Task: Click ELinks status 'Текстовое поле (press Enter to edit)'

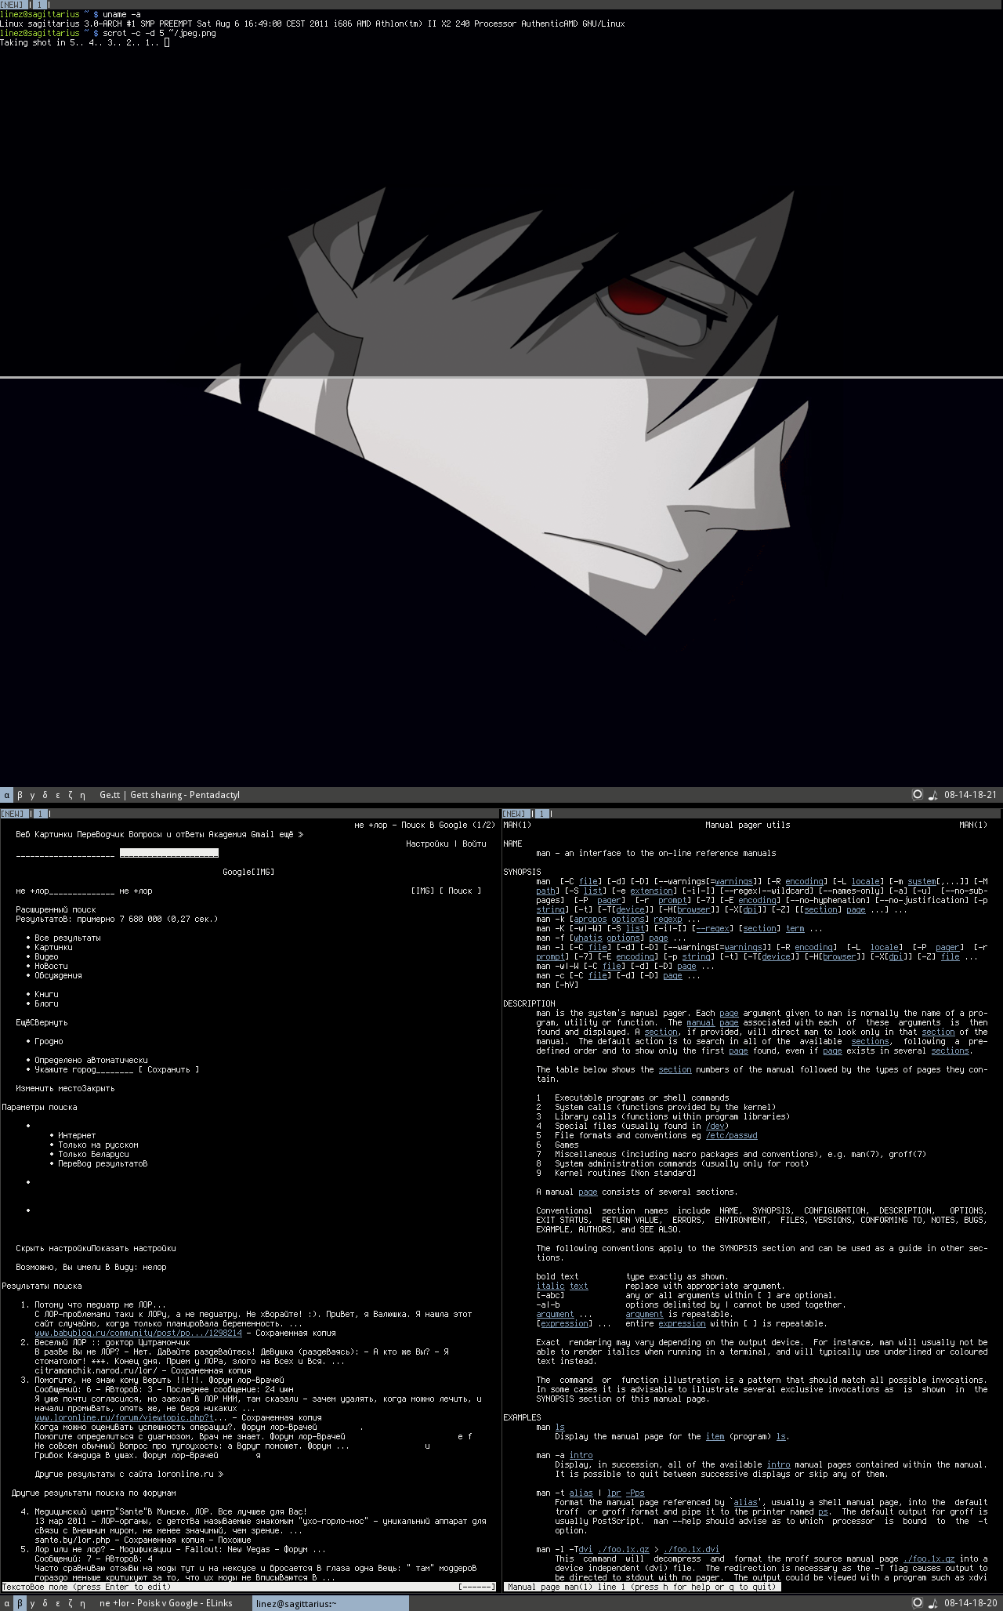Action: [x=87, y=1587]
